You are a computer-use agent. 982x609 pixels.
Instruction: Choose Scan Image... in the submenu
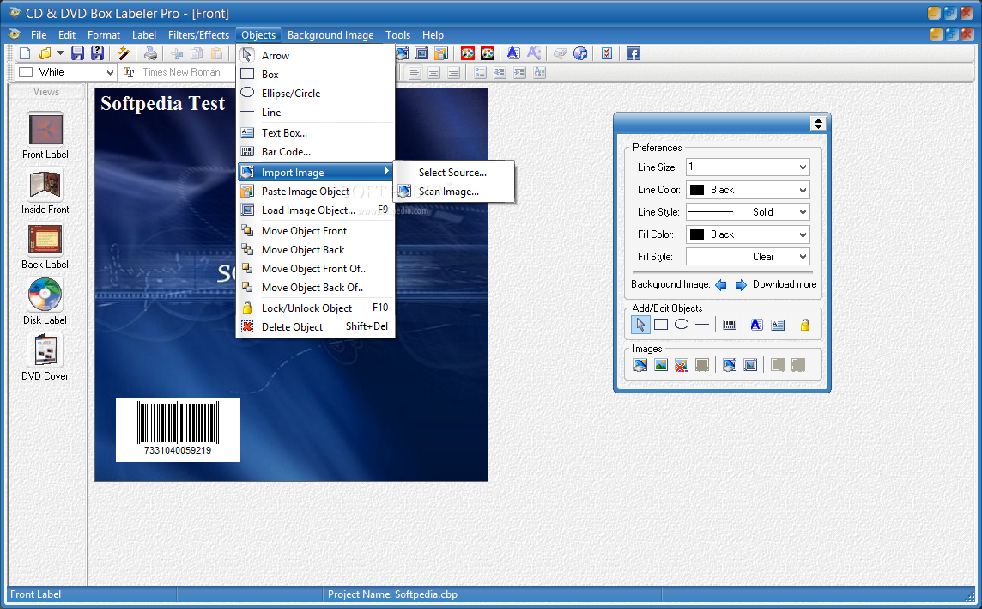(x=452, y=192)
